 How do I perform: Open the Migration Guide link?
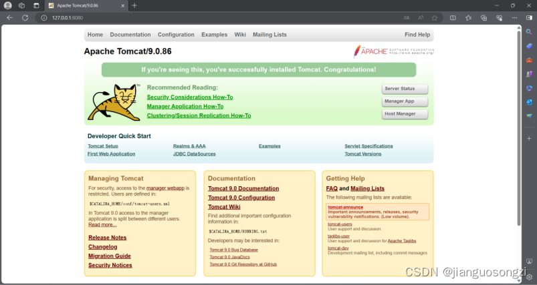point(110,256)
